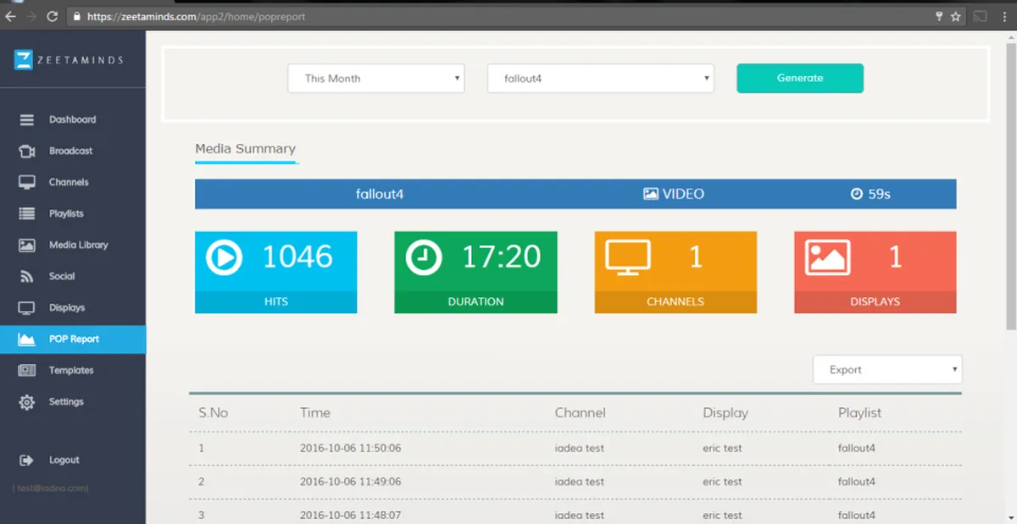Click the Time column header

click(315, 413)
